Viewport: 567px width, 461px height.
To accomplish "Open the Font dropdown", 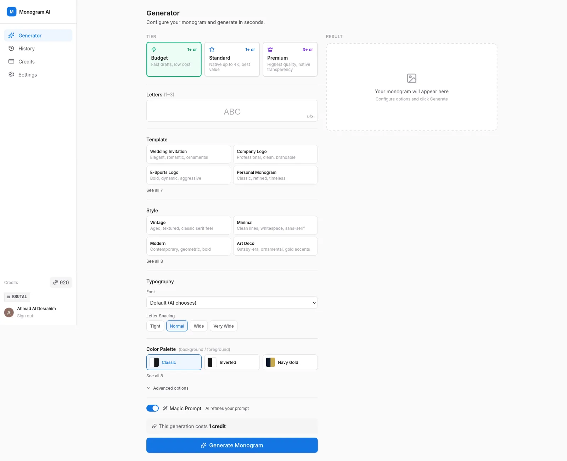I will (232, 303).
